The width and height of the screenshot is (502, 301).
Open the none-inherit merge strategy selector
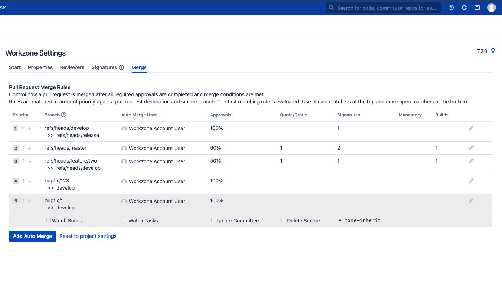coord(360,220)
